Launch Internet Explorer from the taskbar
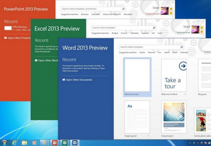 point(14,143)
